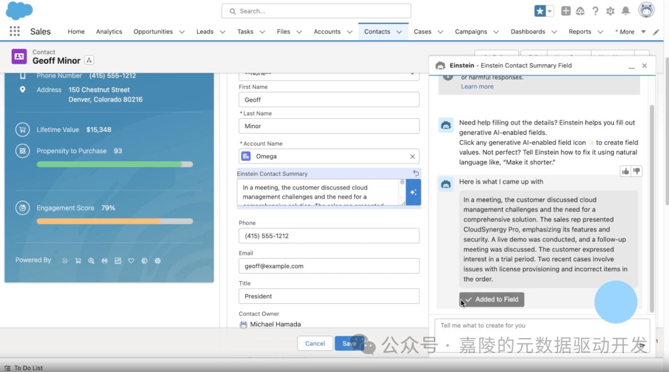669x372 pixels.
Task: Open the Cases tab
Action: (x=422, y=32)
